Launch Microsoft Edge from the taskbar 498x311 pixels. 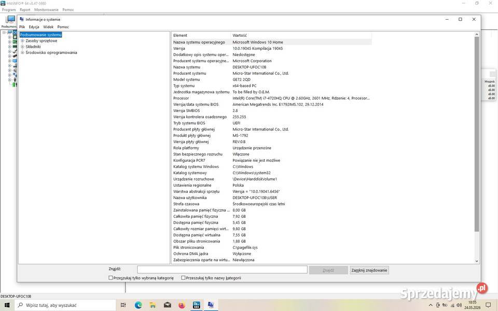click(x=138, y=305)
